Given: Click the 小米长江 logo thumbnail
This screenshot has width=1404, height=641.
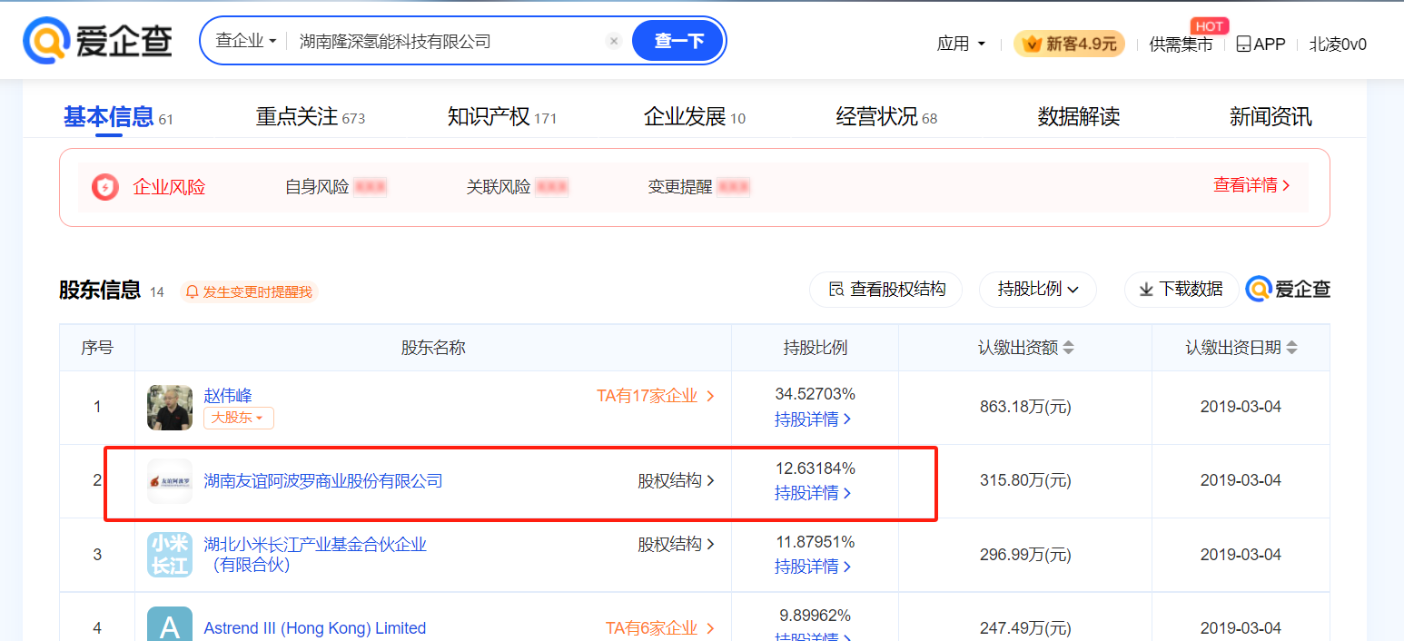Looking at the screenshot, I should 170,555.
